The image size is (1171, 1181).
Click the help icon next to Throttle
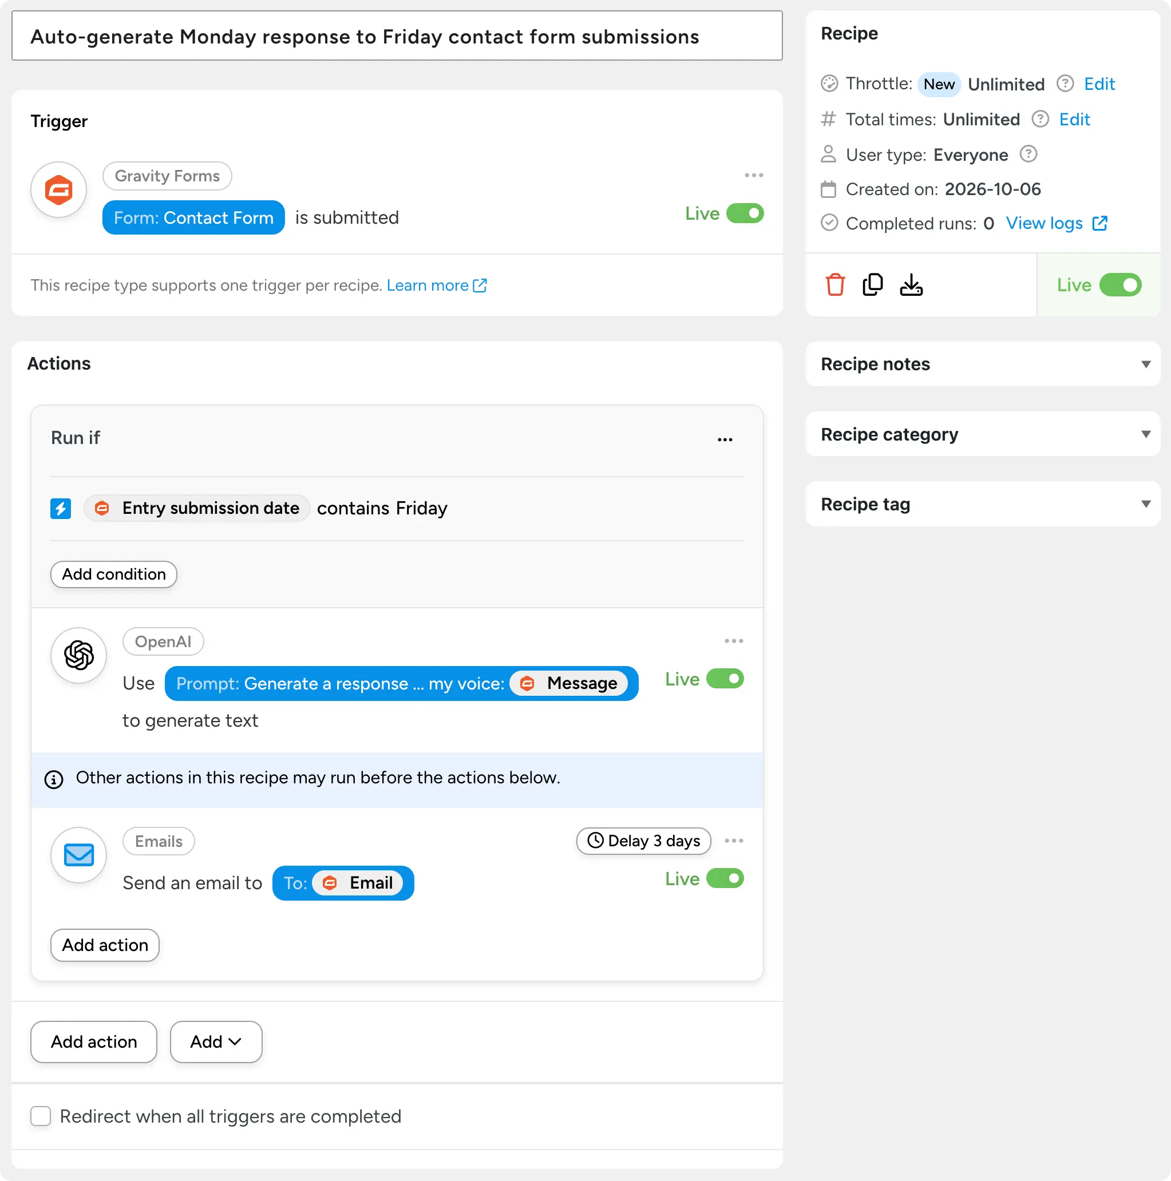[x=1065, y=84]
